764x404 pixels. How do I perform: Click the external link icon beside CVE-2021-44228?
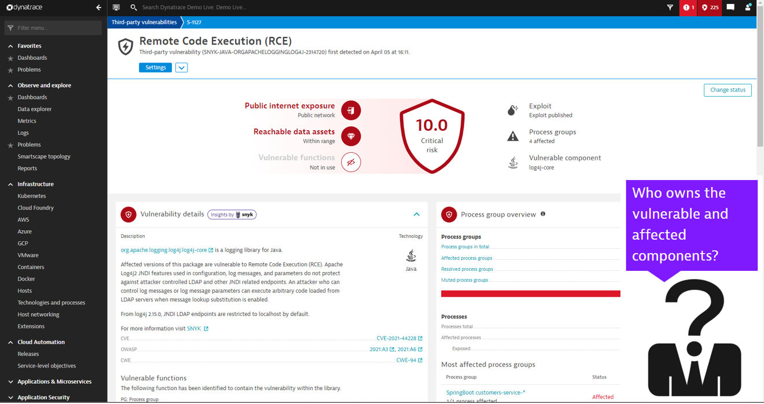click(x=420, y=339)
